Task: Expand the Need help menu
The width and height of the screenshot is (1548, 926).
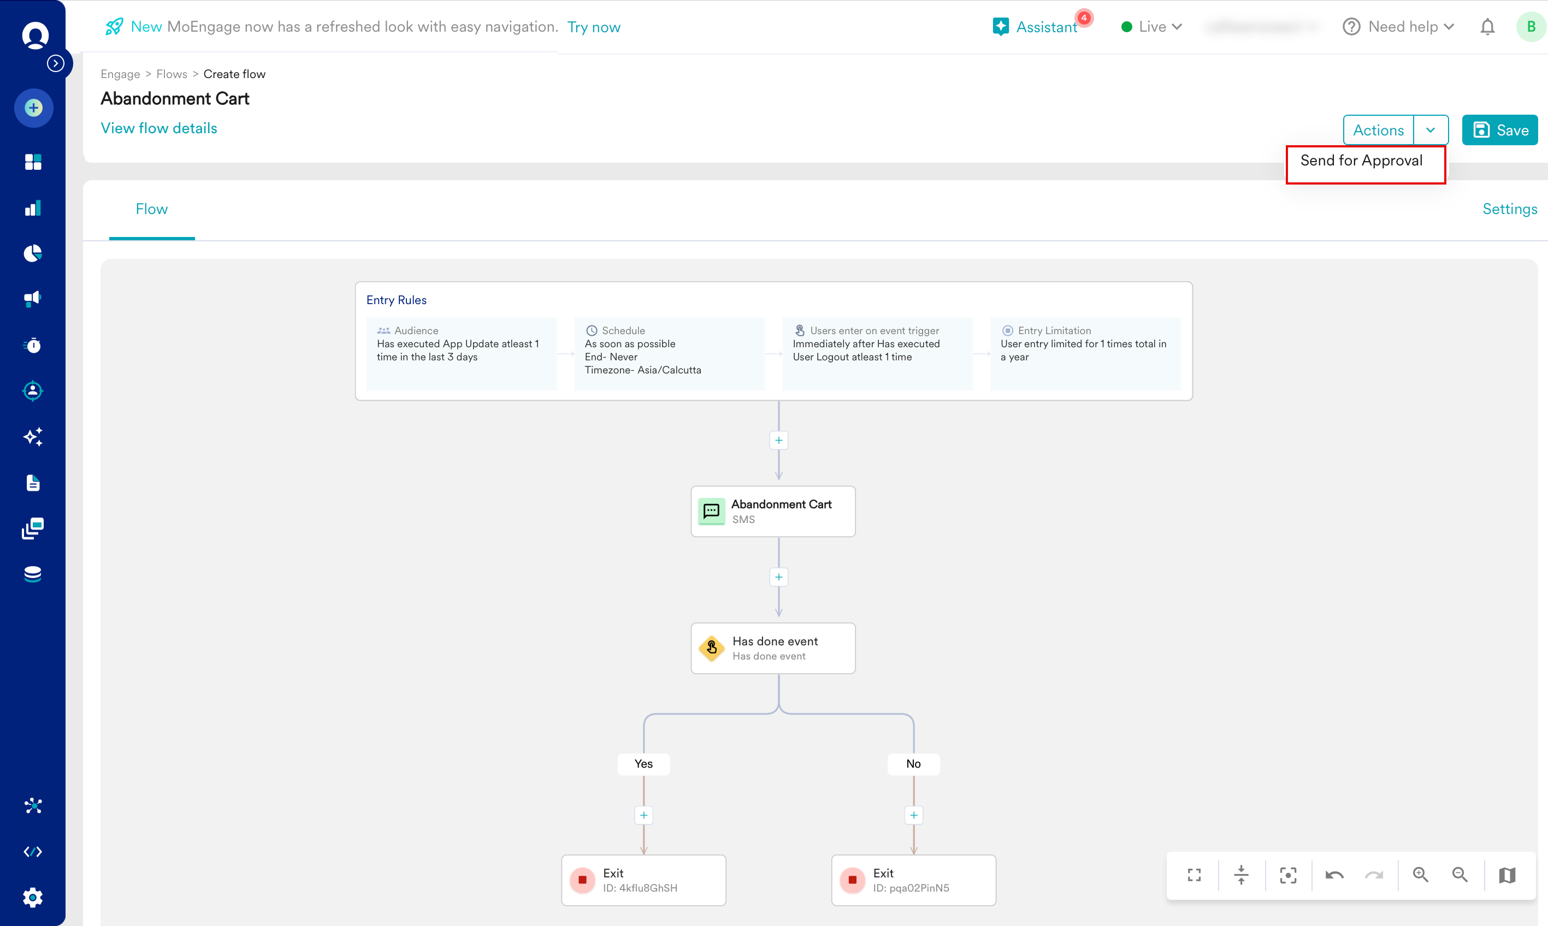Action: pyautogui.click(x=1398, y=27)
